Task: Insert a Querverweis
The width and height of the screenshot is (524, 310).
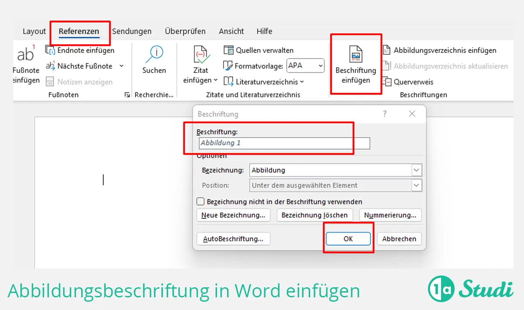Action: pyautogui.click(x=413, y=82)
